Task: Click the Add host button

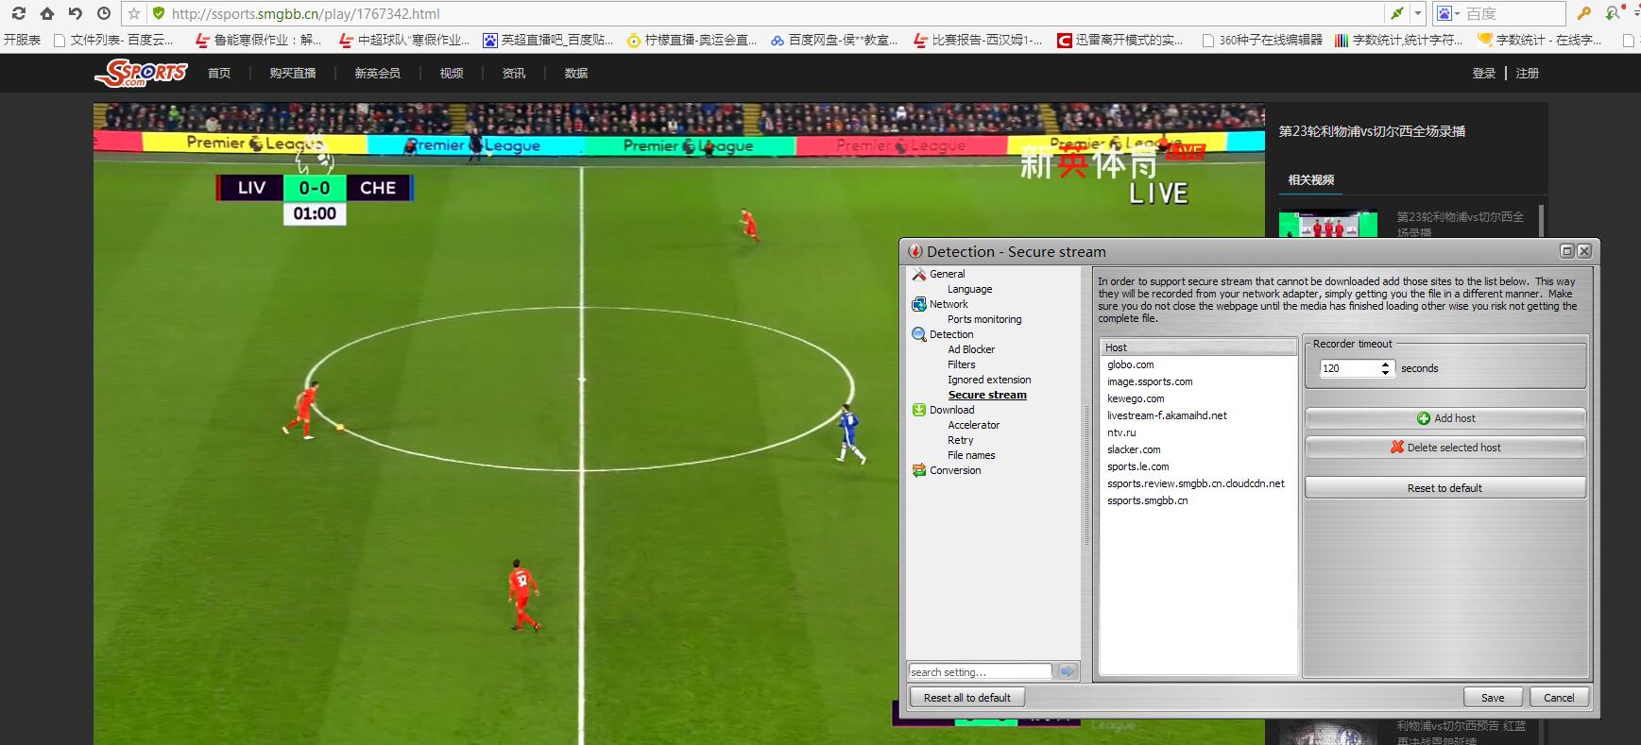Action: point(1445,418)
